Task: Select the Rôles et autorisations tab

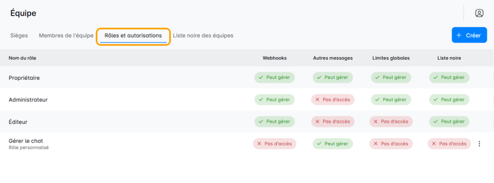Action: [133, 35]
